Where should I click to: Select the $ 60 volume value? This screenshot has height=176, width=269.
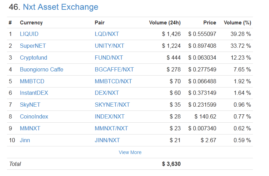pos(175,93)
